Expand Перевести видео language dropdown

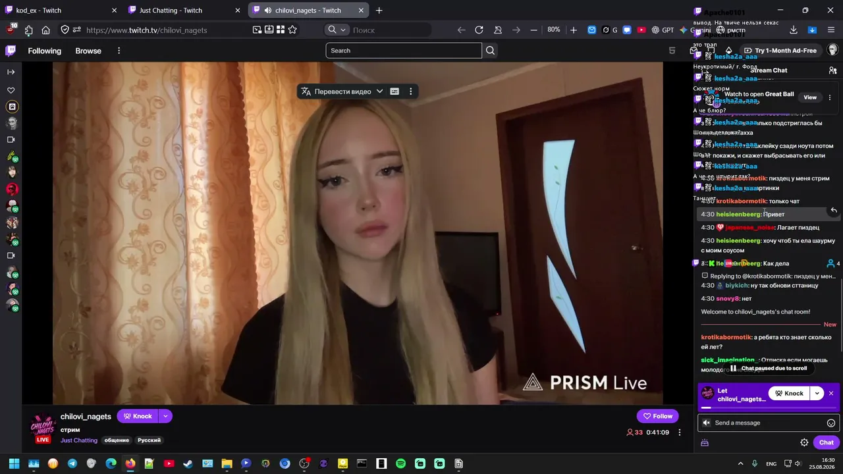coord(379,92)
